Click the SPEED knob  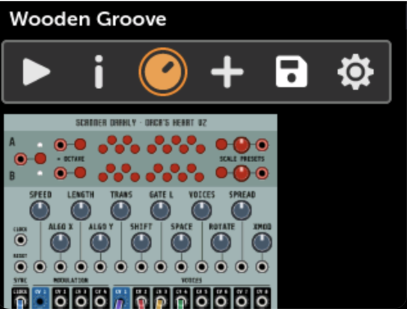(x=40, y=210)
